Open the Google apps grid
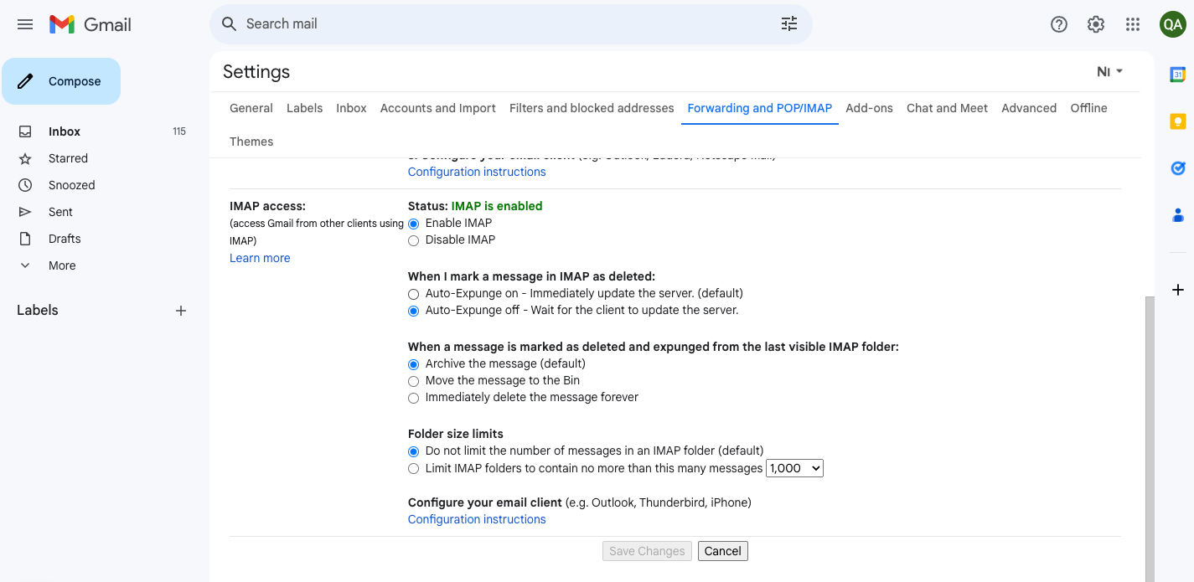This screenshot has height=582, width=1194. 1132,24
